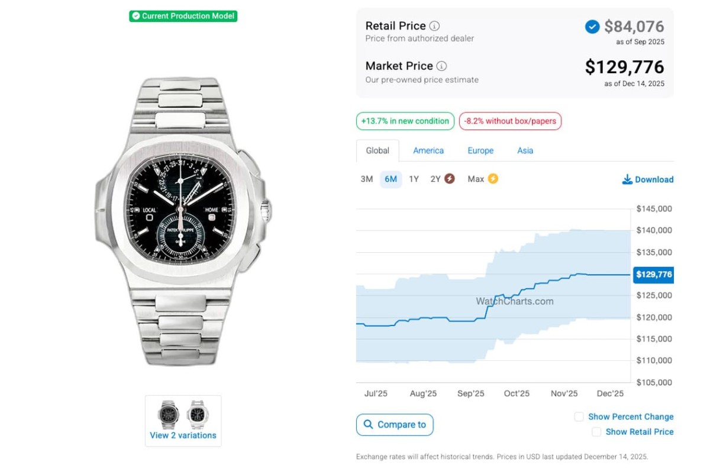710x469 pixels.
Task: Click the Retail Price info icon
Action: click(x=434, y=26)
